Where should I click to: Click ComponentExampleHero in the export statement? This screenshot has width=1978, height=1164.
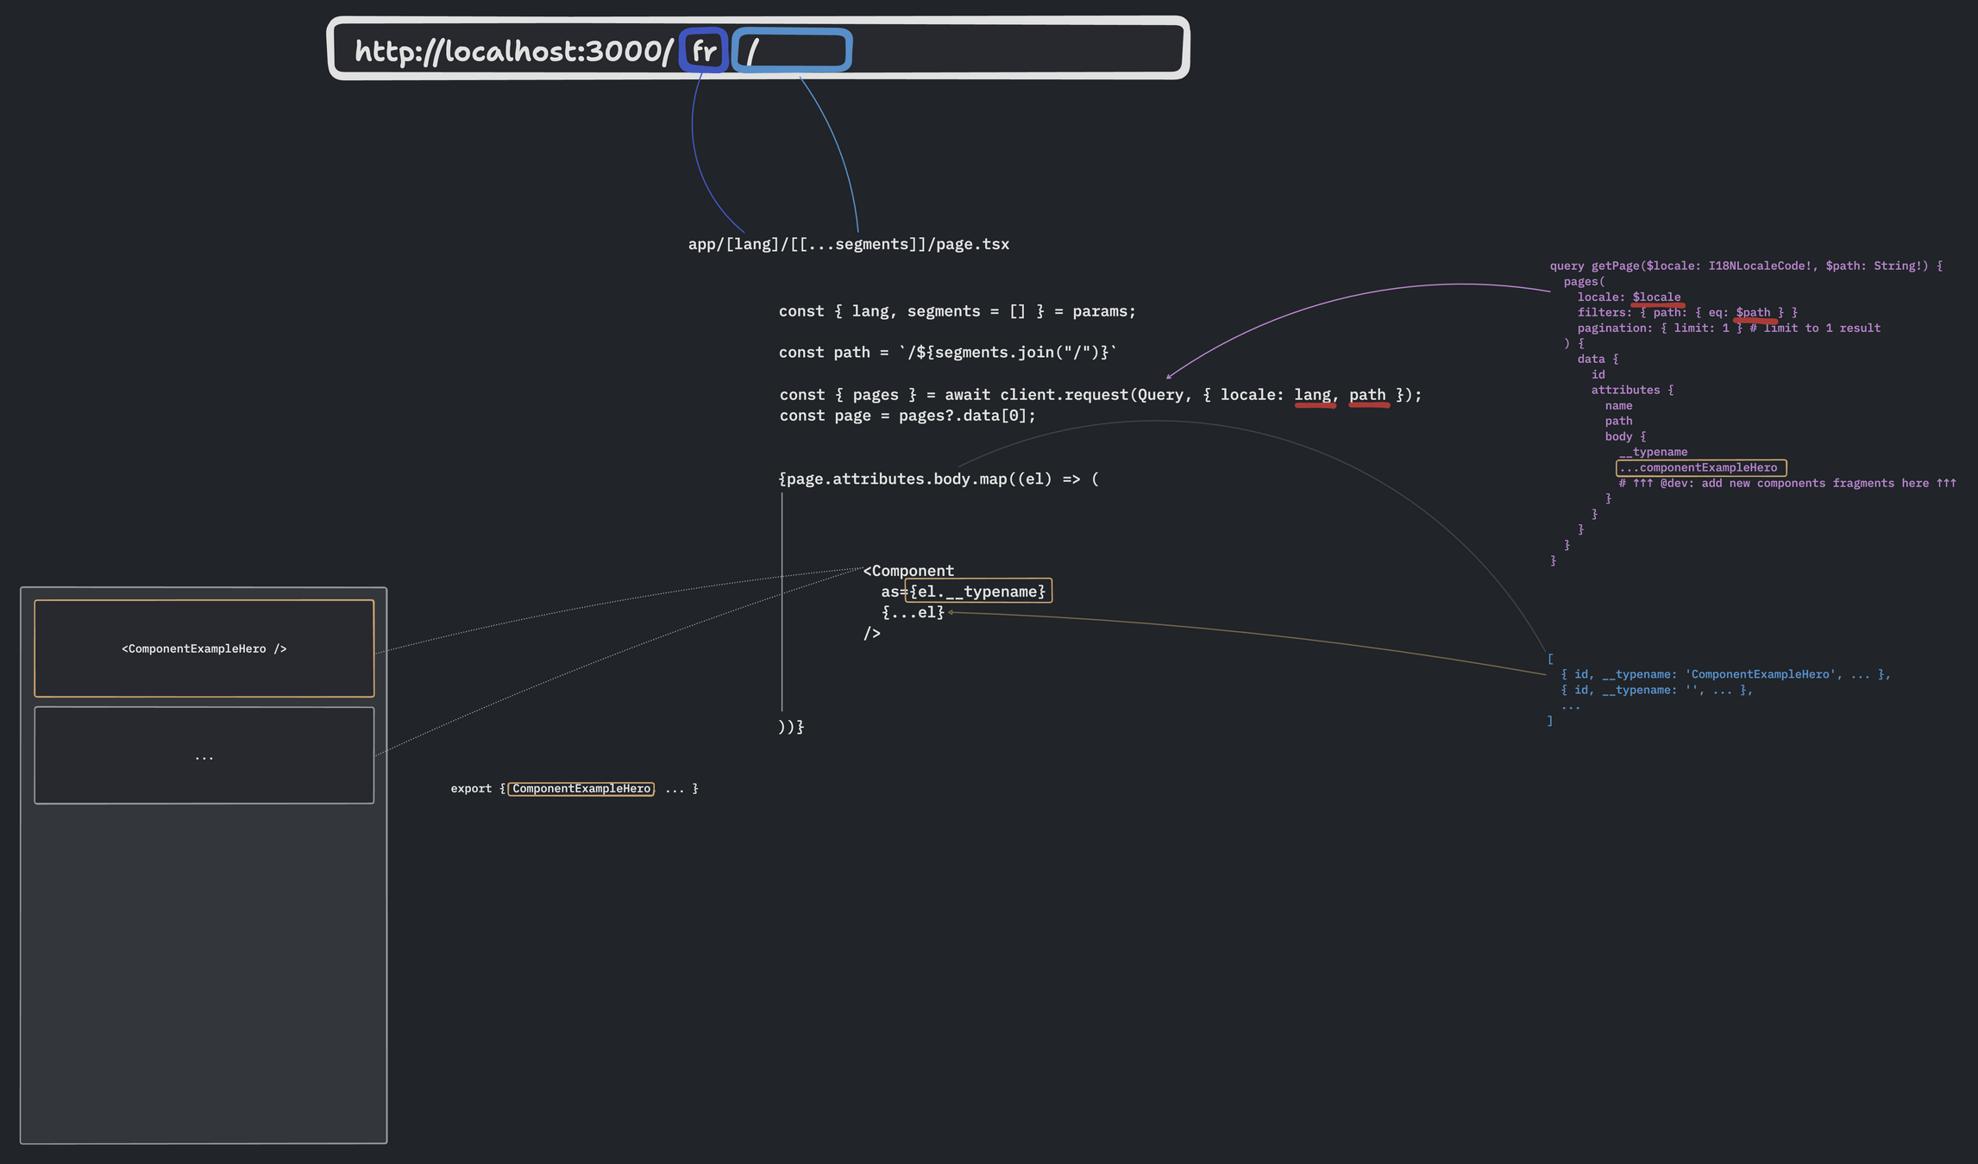(x=581, y=789)
